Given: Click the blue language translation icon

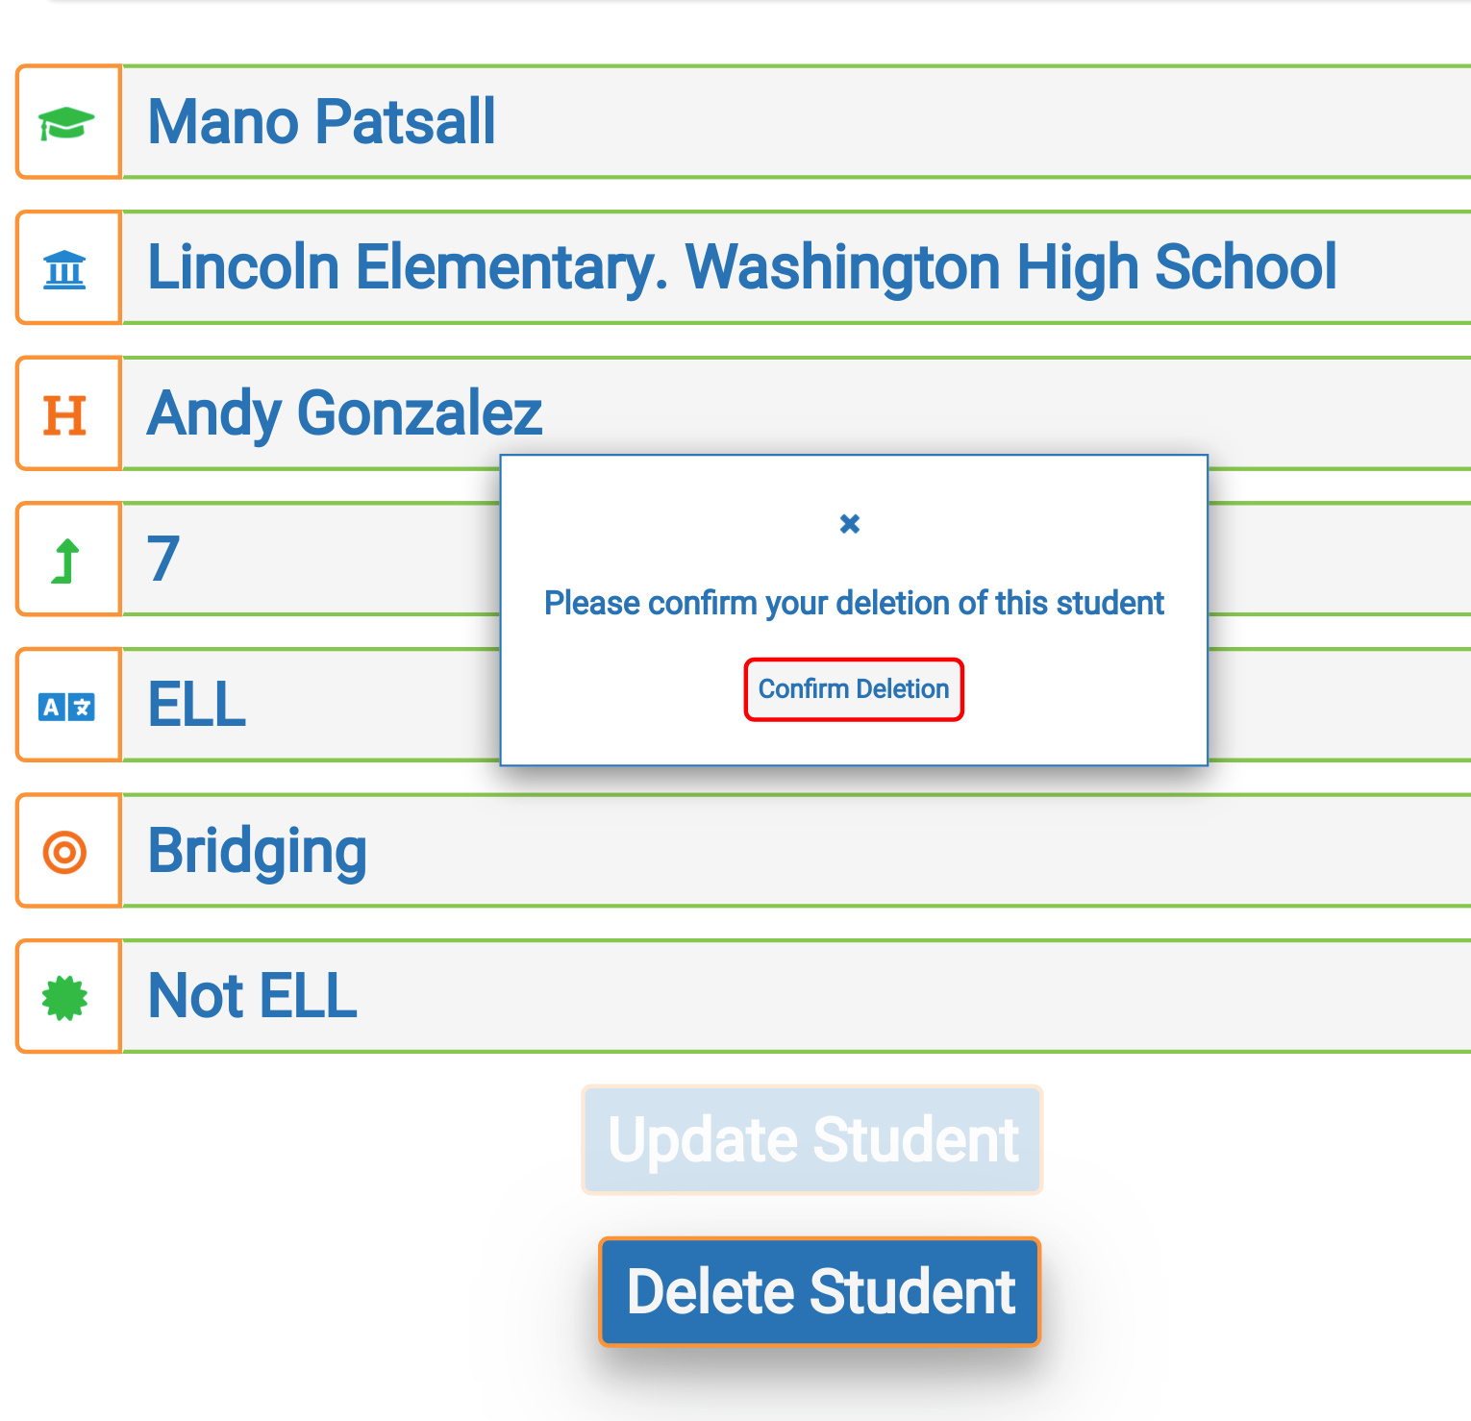Looking at the screenshot, I should pos(66,707).
